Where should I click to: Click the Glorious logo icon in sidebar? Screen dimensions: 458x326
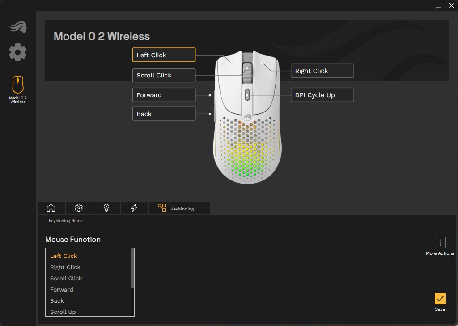pos(18,27)
